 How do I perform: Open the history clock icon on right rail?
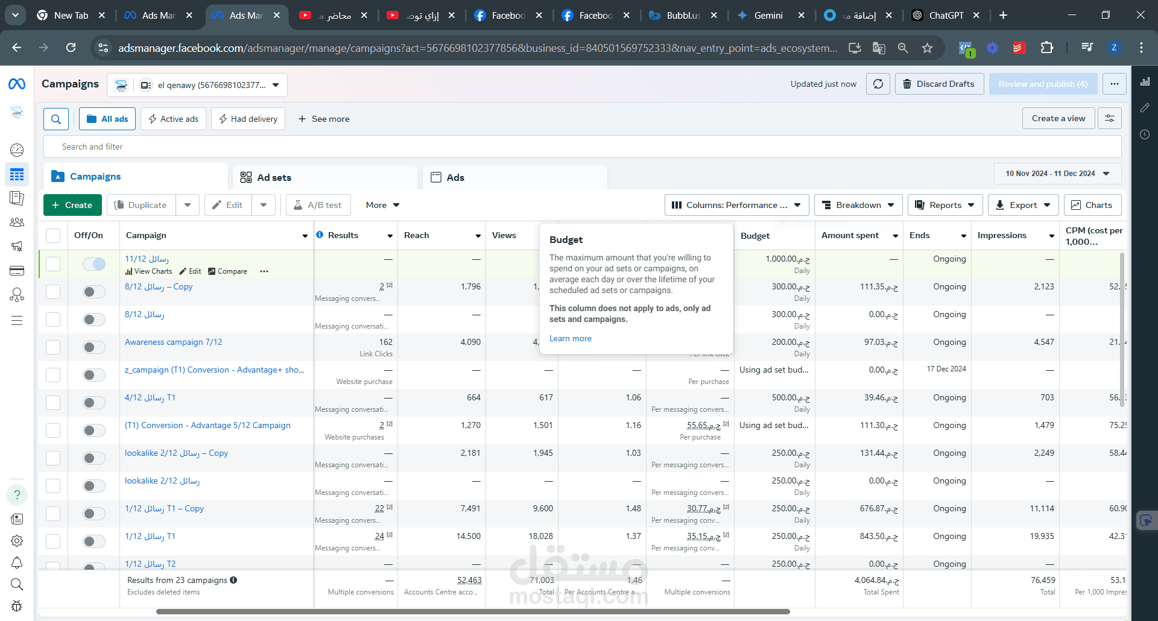click(1145, 134)
